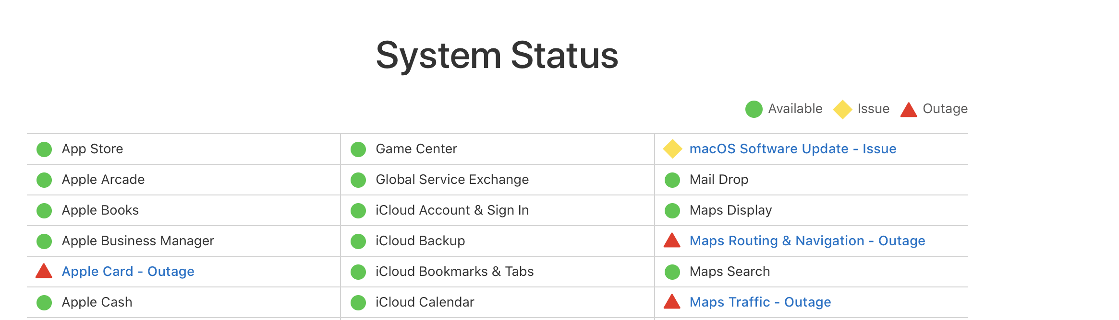Click the red triangle next to Maps Routing & Navigation
The image size is (1119, 320).
point(672,241)
